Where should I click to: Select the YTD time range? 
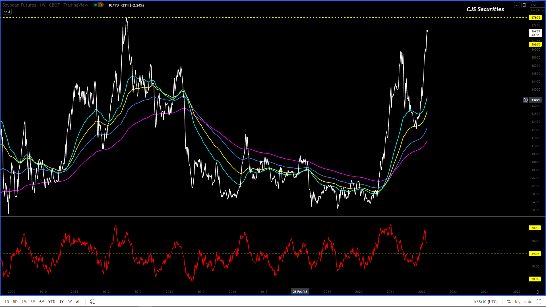52,302
